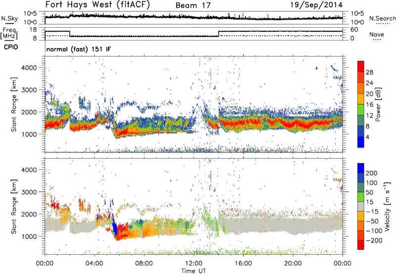396x274 pixels.
Task: Click the 'Beam 17' label
Action: pyautogui.click(x=193, y=5)
